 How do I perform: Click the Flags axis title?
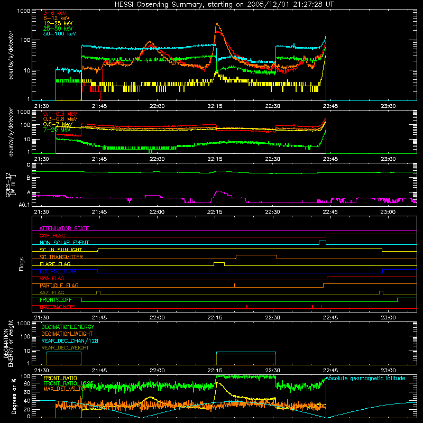(22, 264)
